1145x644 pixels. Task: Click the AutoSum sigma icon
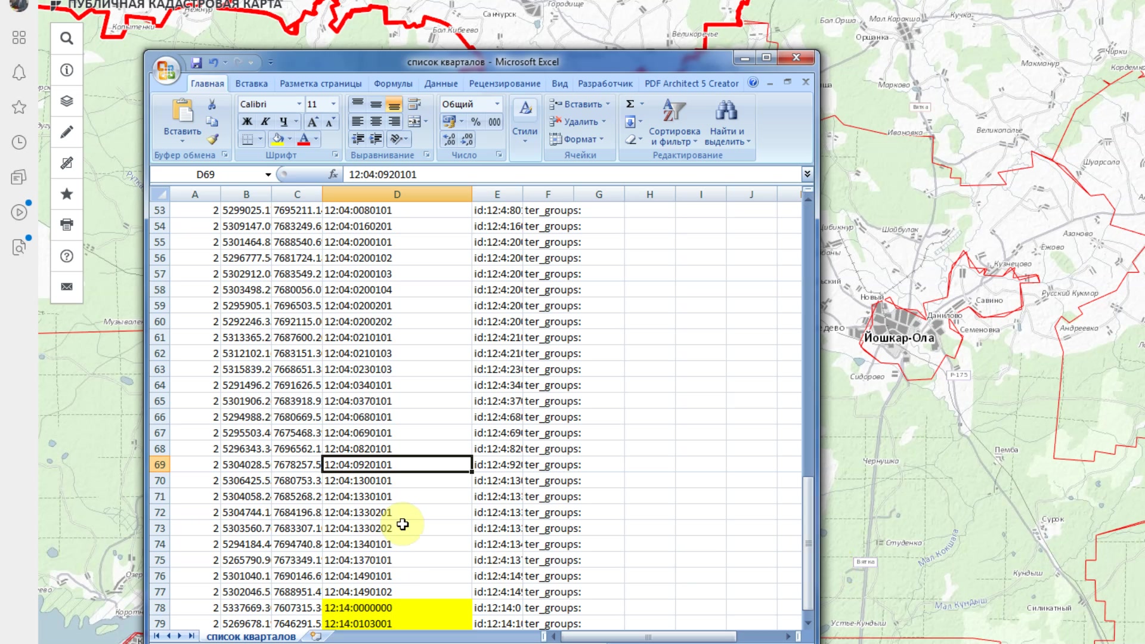point(630,104)
